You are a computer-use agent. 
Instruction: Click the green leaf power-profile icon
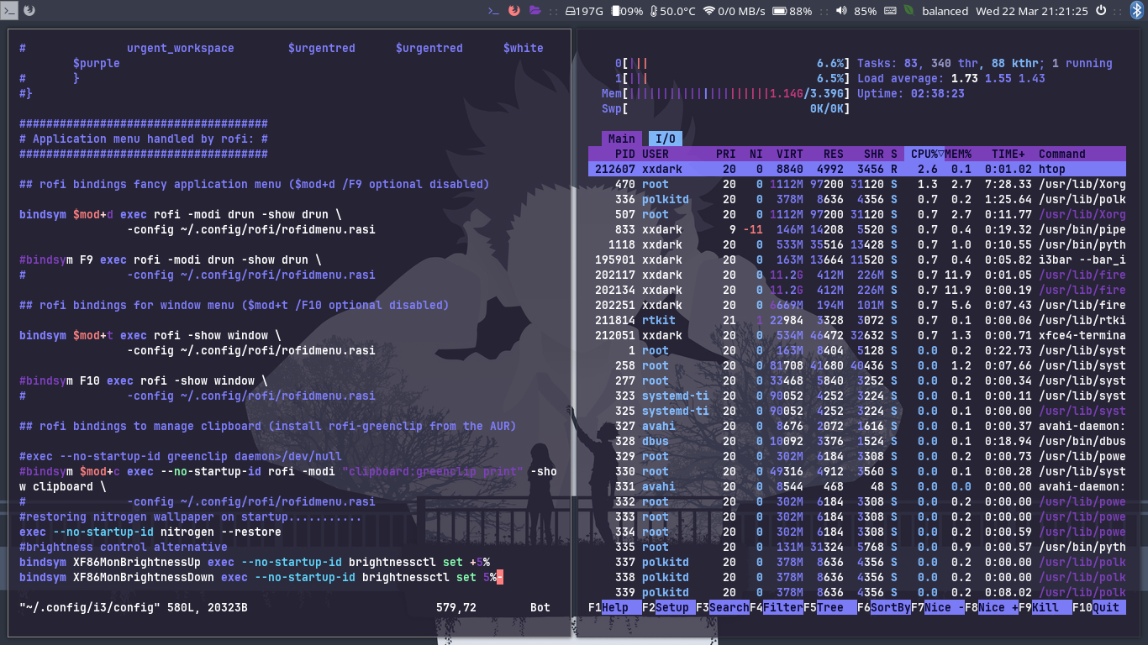tap(909, 11)
